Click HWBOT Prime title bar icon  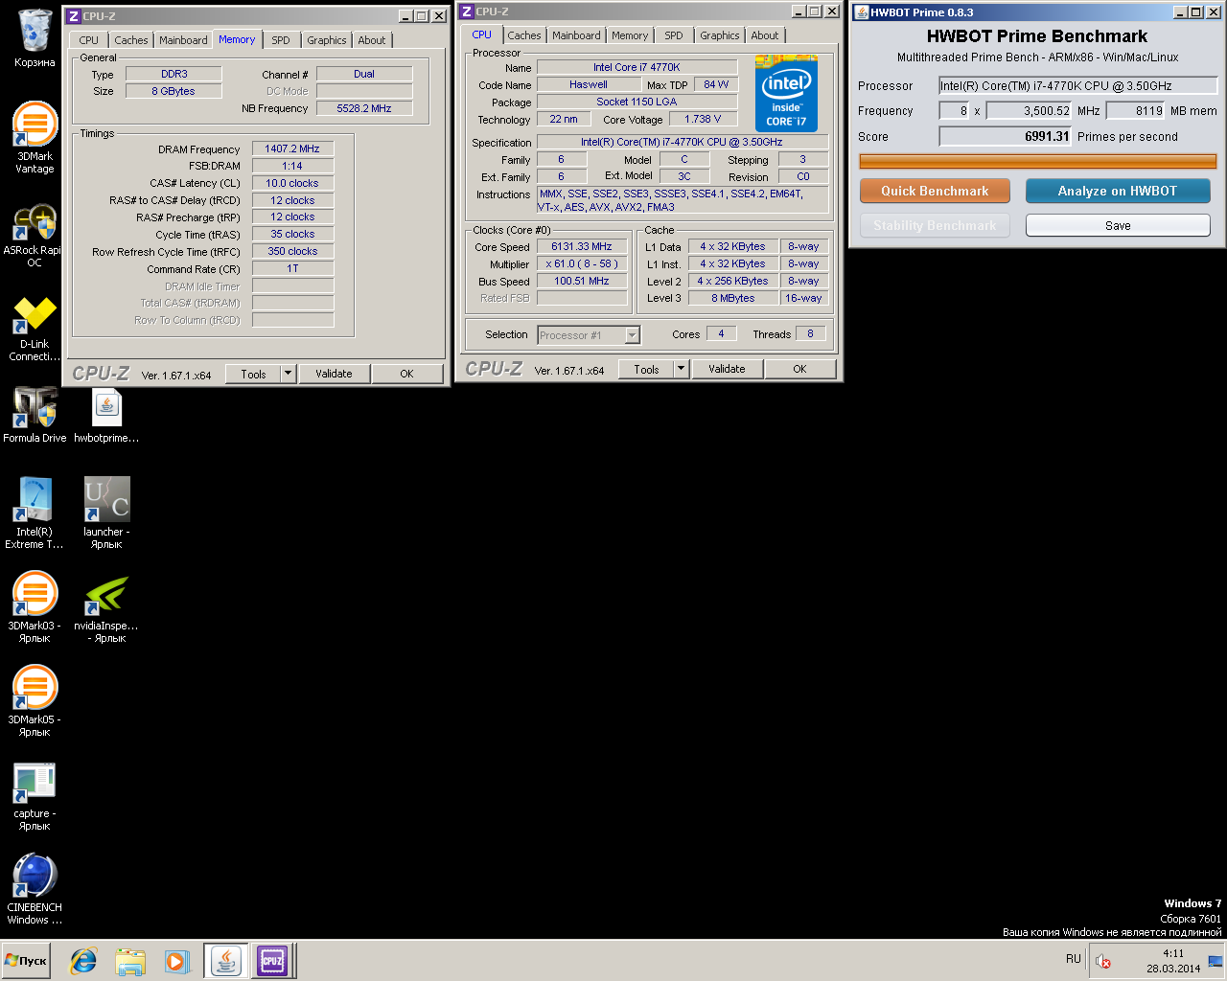pos(861,11)
